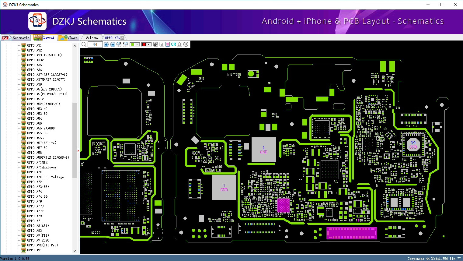Click the magnifier search icon in the layout toolbar
This screenshot has height=261, width=463.
point(84,44)
